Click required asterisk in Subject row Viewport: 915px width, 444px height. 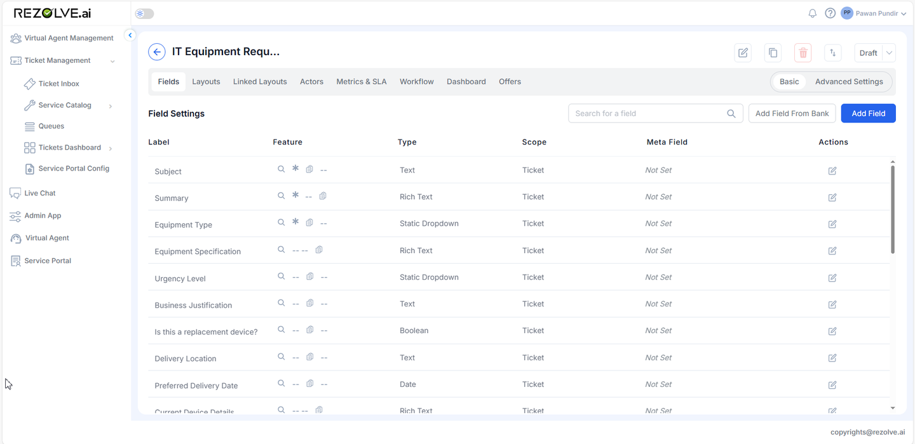pos(295,169)
